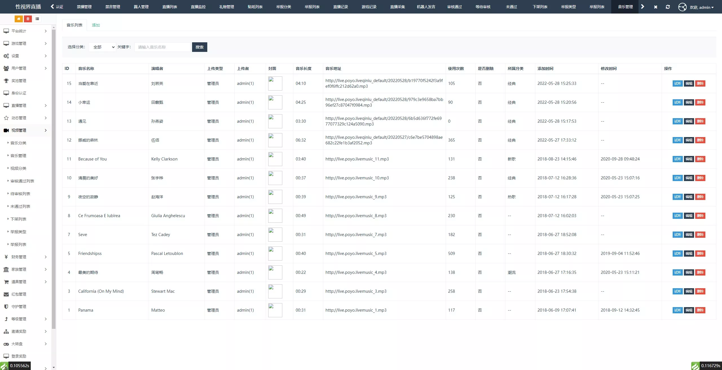Click the music name keyword input field
The width and height of the screenshot is (722, 370).
click(163, 47)
